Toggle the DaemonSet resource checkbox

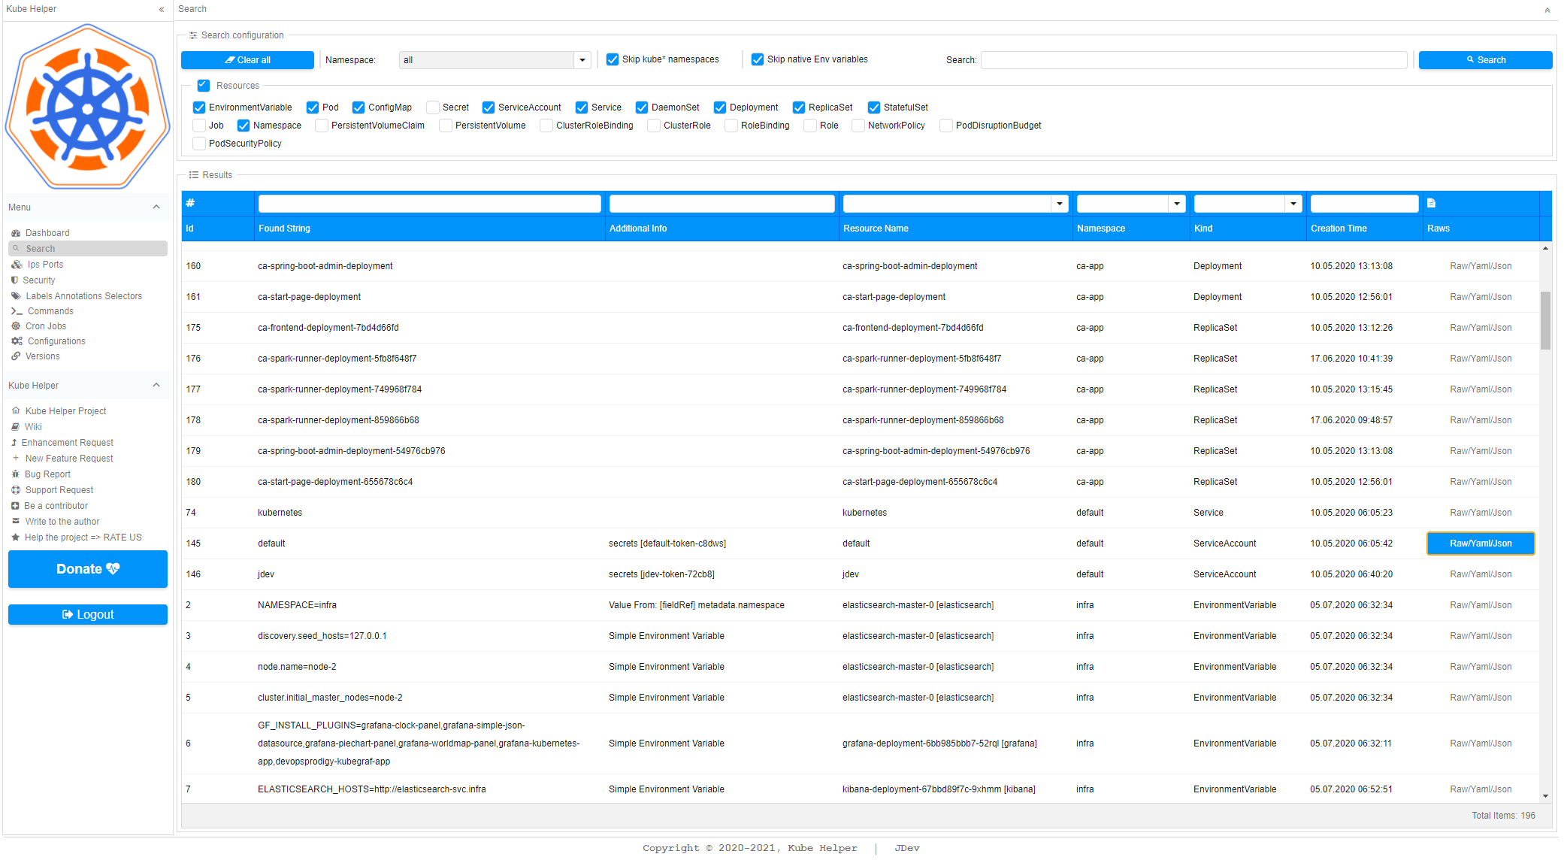[x=642, y=107]
